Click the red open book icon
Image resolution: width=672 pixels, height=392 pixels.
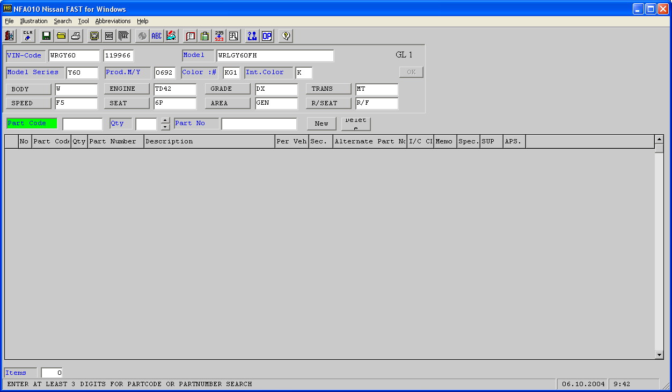pyautogui.click(x=190, y=36)
